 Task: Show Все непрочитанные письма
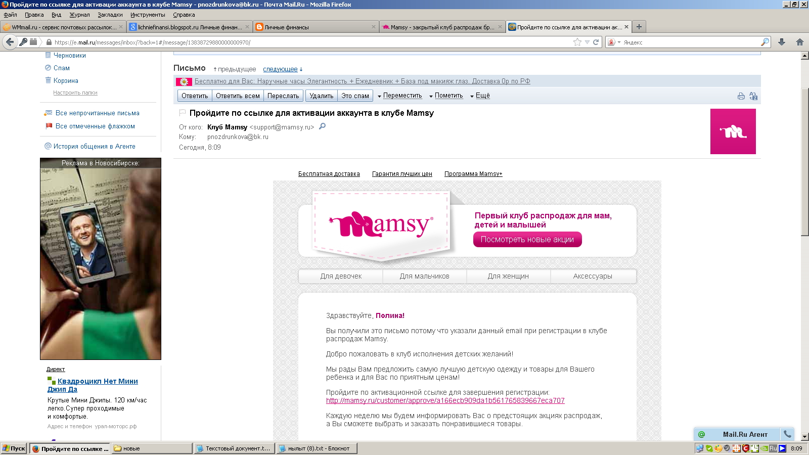click(98, 113)
